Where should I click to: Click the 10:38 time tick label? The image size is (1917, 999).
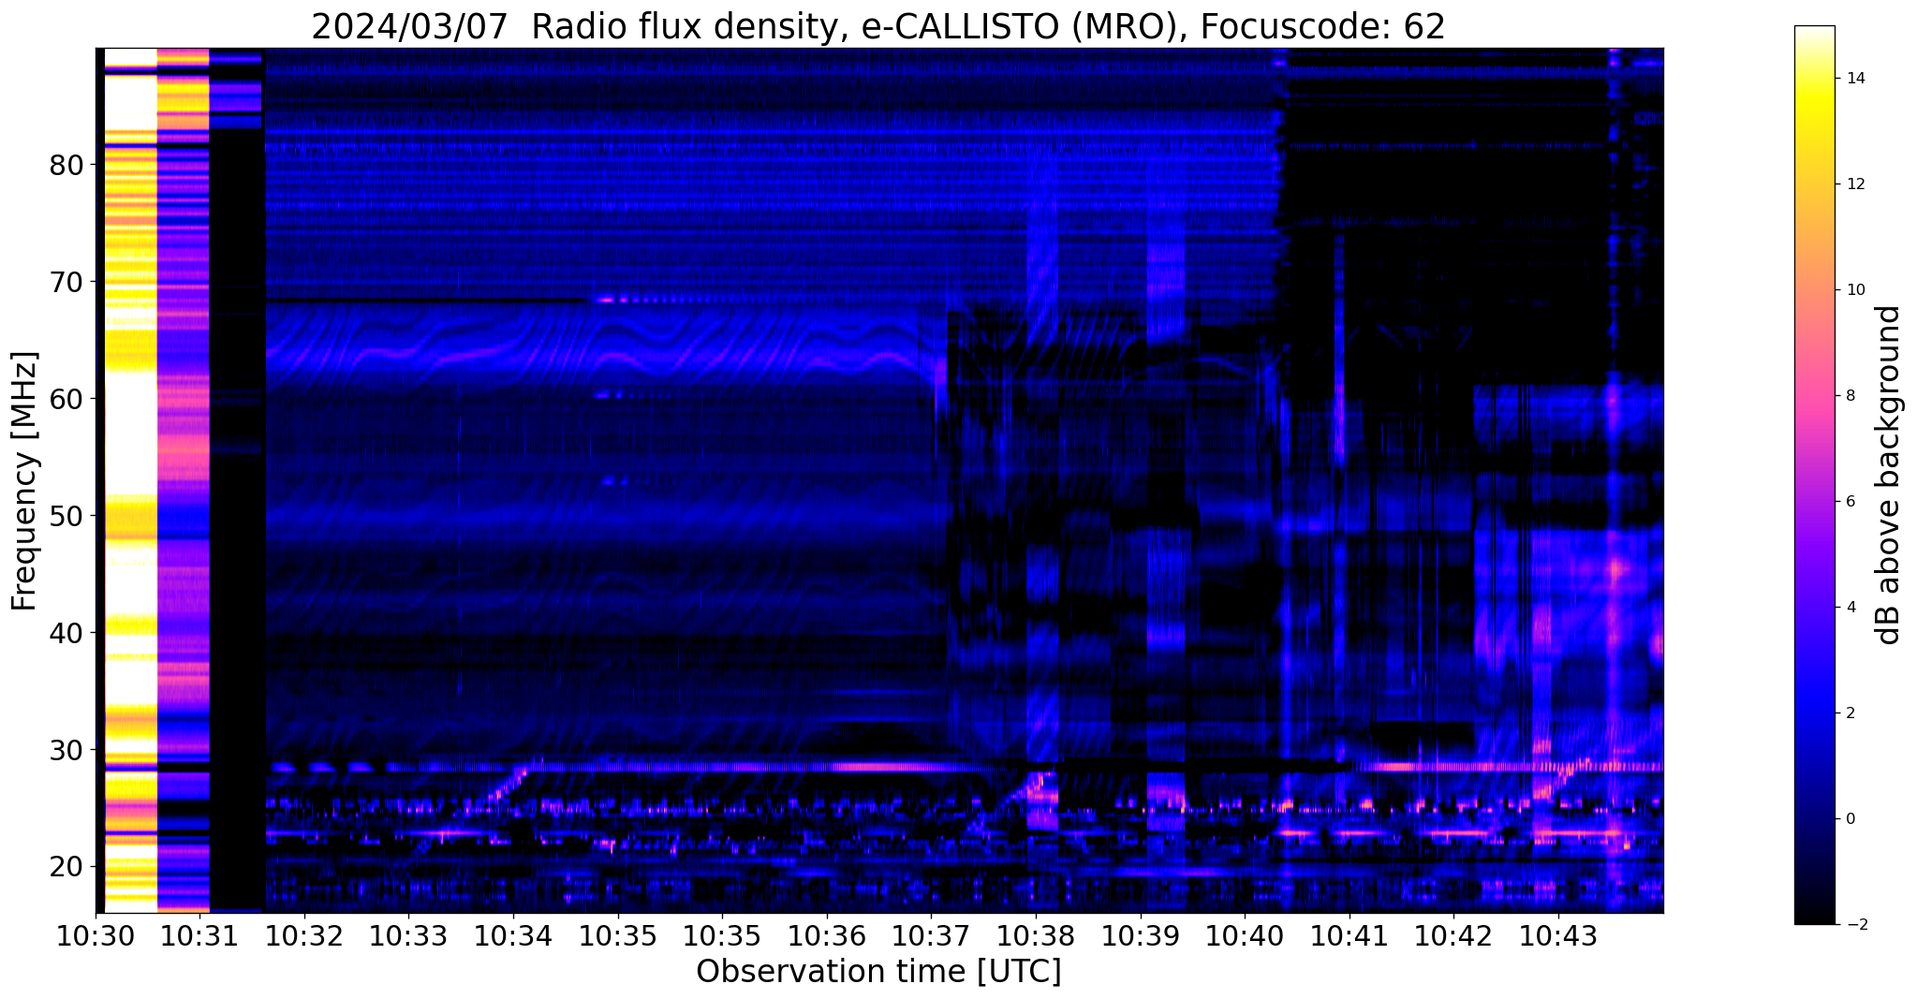point(1036,936)
